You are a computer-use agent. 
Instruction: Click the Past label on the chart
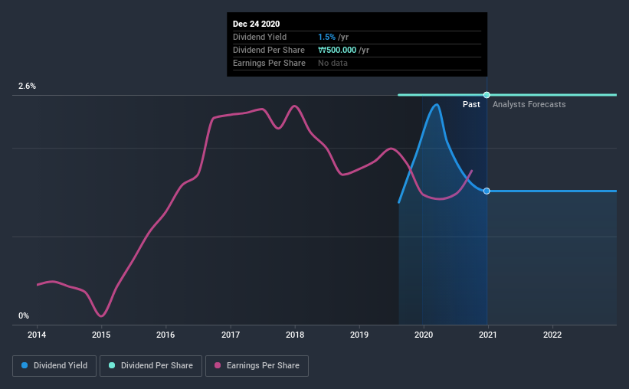(x=471, y=104)
